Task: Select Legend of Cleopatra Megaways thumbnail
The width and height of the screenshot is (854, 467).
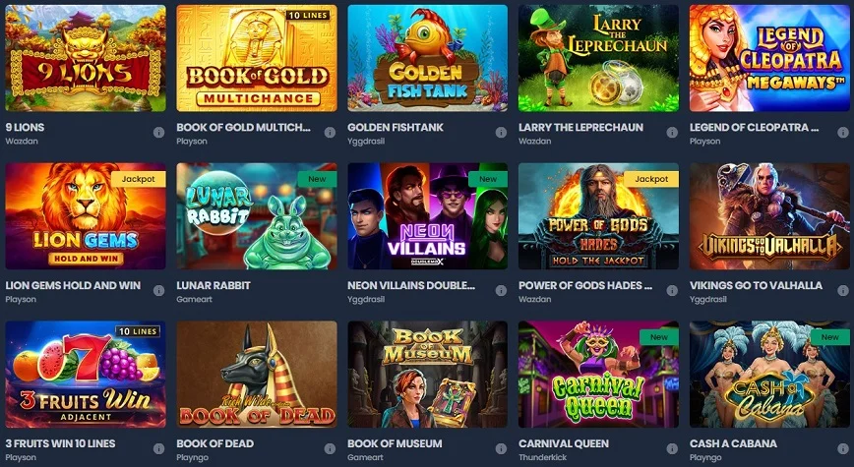Action: (769, 58)
